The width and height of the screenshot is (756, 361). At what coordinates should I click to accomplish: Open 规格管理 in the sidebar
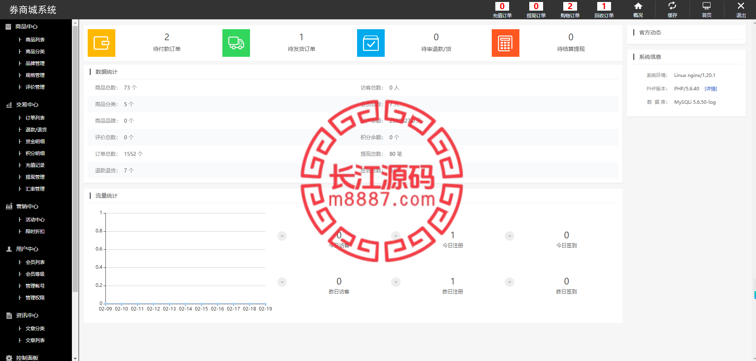click(x=35, y=75)
